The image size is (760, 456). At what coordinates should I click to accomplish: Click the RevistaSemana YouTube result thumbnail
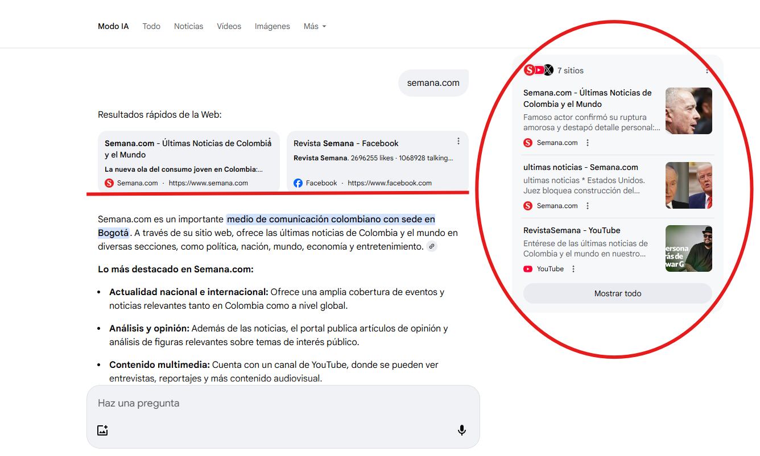pyautogui.click(x=688, y=248)
